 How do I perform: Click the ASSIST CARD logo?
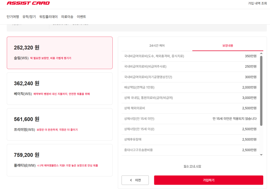click(28, 3)
